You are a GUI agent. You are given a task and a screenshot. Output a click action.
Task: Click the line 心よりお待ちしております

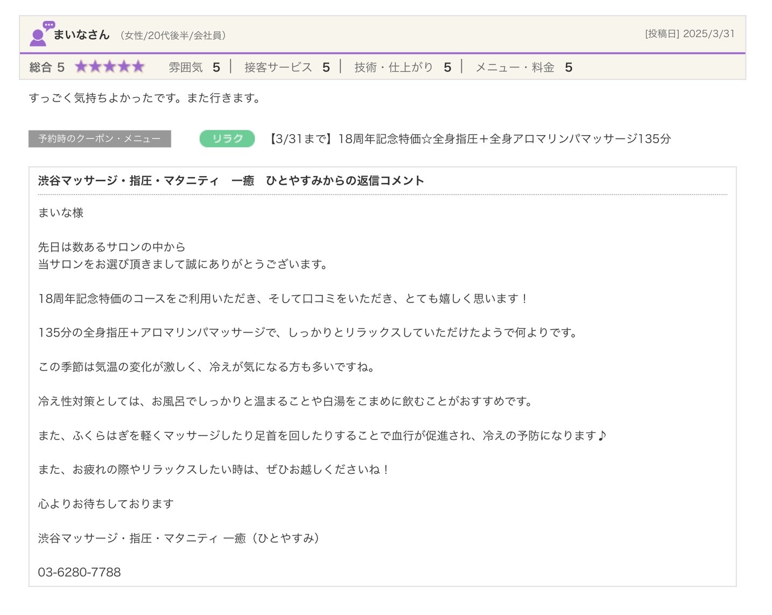click(106, 504)
